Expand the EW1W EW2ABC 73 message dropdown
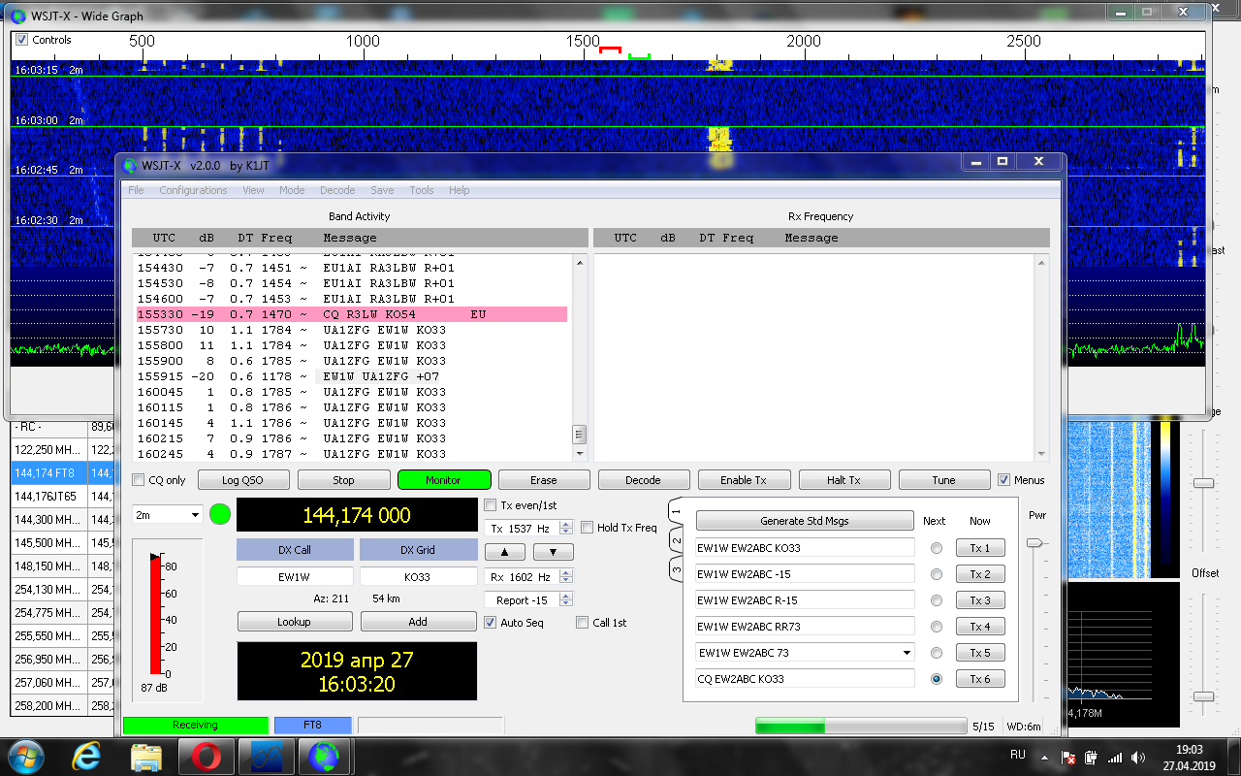Image resolution: width=1241 pixels, height=776 pixels. (907, 653)
